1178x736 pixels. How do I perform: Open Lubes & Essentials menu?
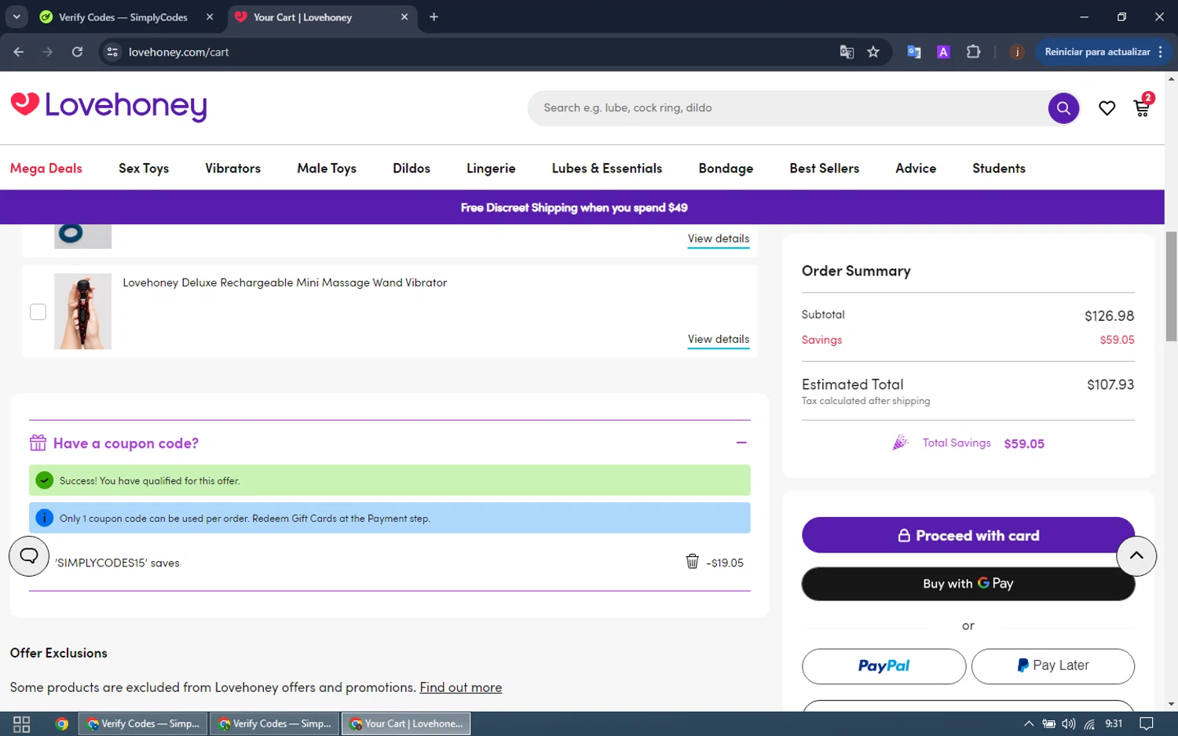[607, 168]
